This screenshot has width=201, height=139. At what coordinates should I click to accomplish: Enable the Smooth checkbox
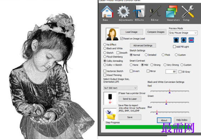tap(118, 53)
